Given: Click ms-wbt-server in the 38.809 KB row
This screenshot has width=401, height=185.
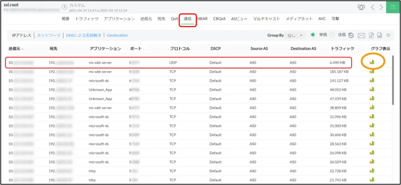Looking at the screenshot, I should [x=100, y=108].
